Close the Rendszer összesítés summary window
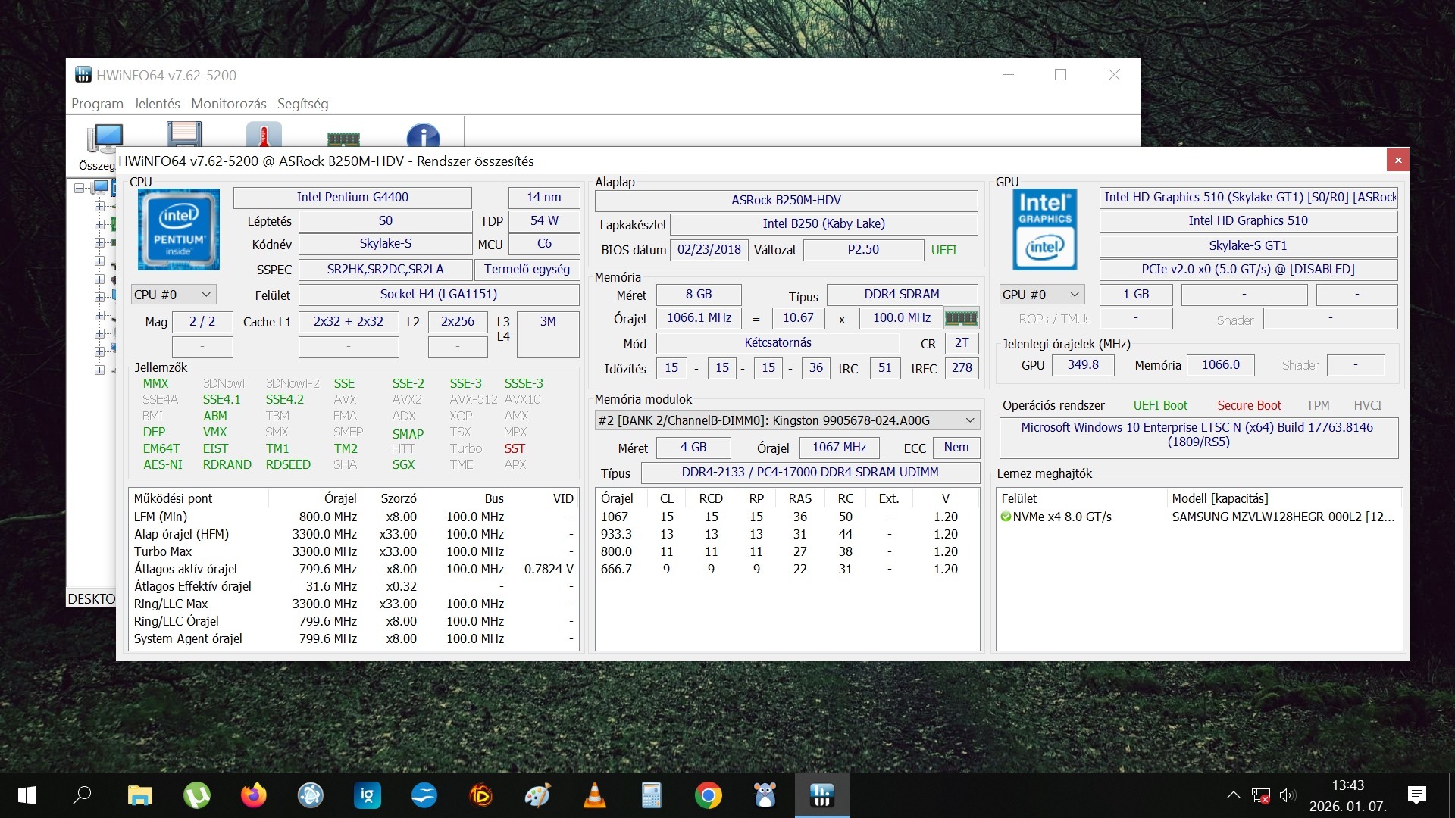 click(1398, 160)
